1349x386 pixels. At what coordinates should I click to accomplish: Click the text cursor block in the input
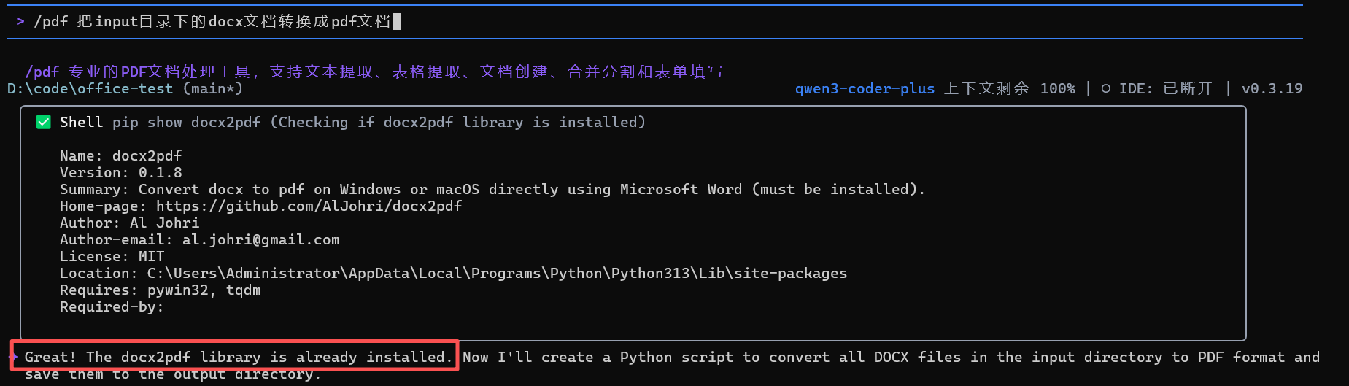tap(397, 22)
